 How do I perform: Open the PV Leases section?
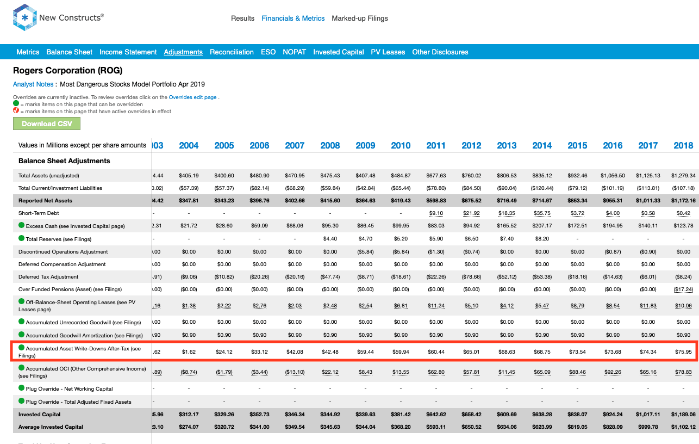point(388,52)
